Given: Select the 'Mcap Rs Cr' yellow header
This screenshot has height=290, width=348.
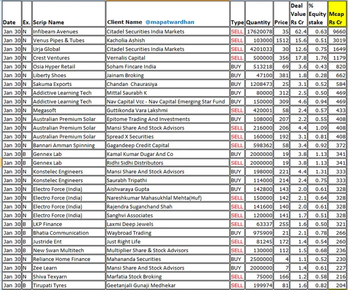Looking at the screenshot, I should pos(337,14).
